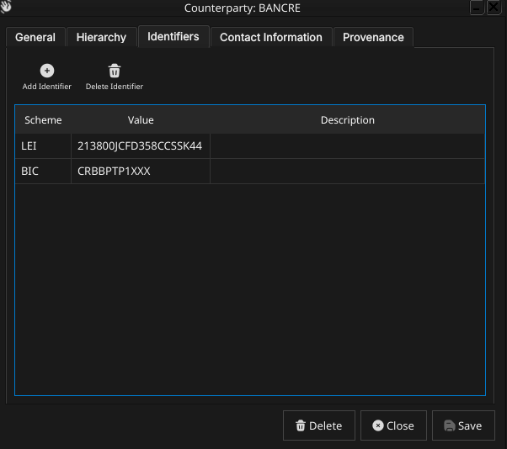This screenshot has width=507, height=449.
Task: Click the LEI row description cell
Action: 348,146
